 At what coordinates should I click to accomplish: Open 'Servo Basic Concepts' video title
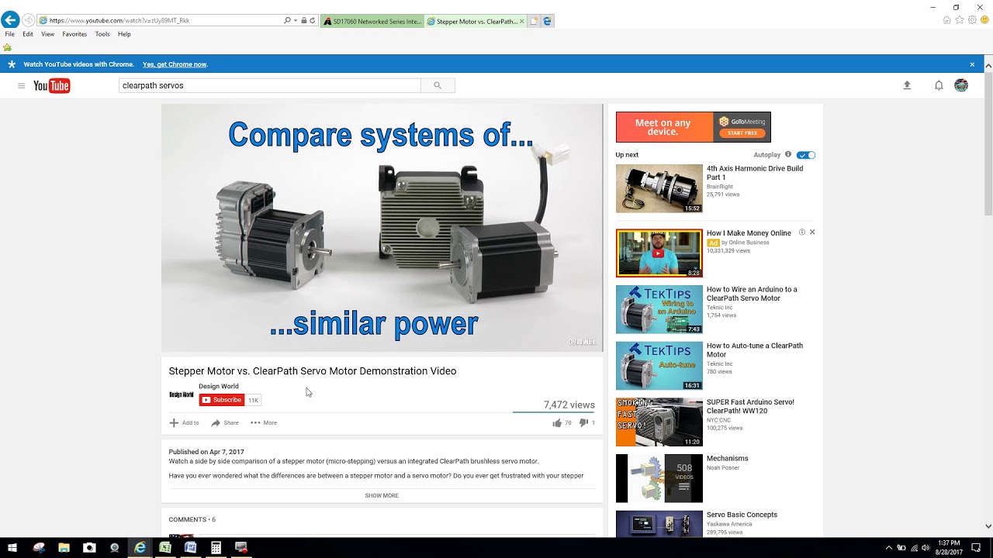[x=742, y=515]
